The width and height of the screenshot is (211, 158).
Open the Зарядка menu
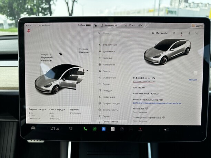click(x=105, y=58)
